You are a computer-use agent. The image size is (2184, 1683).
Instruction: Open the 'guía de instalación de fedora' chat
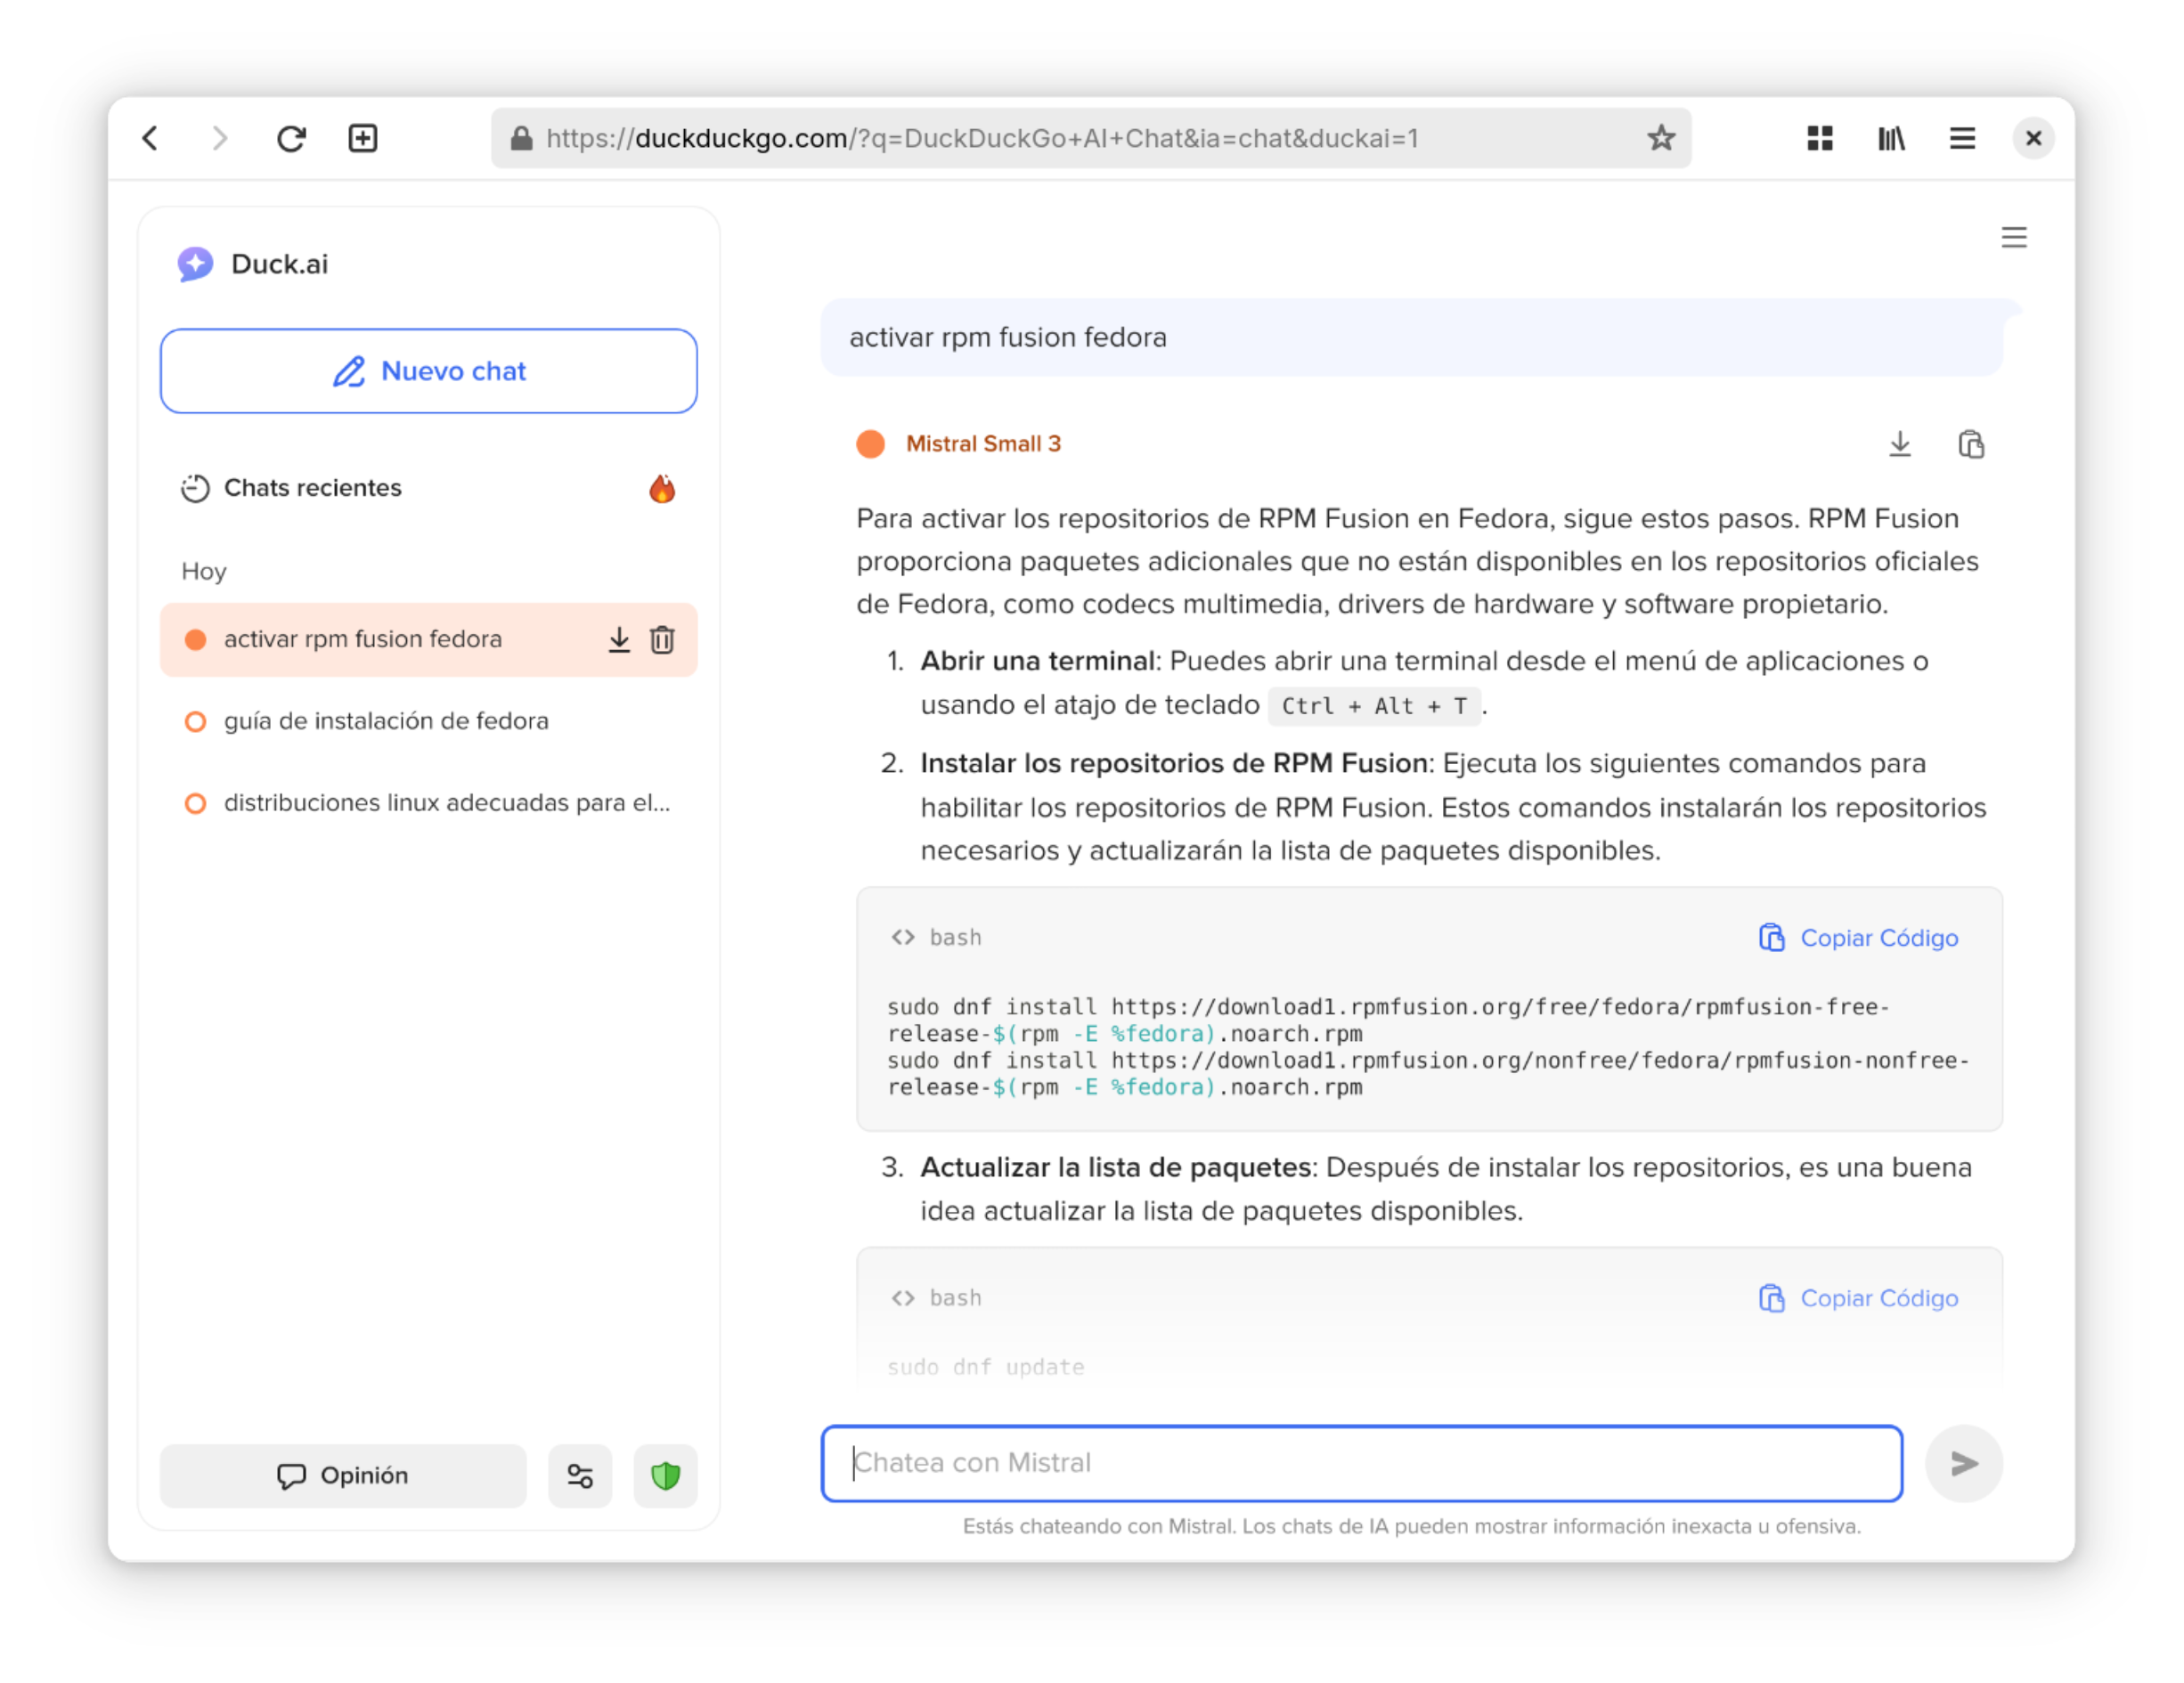(428, 721)
